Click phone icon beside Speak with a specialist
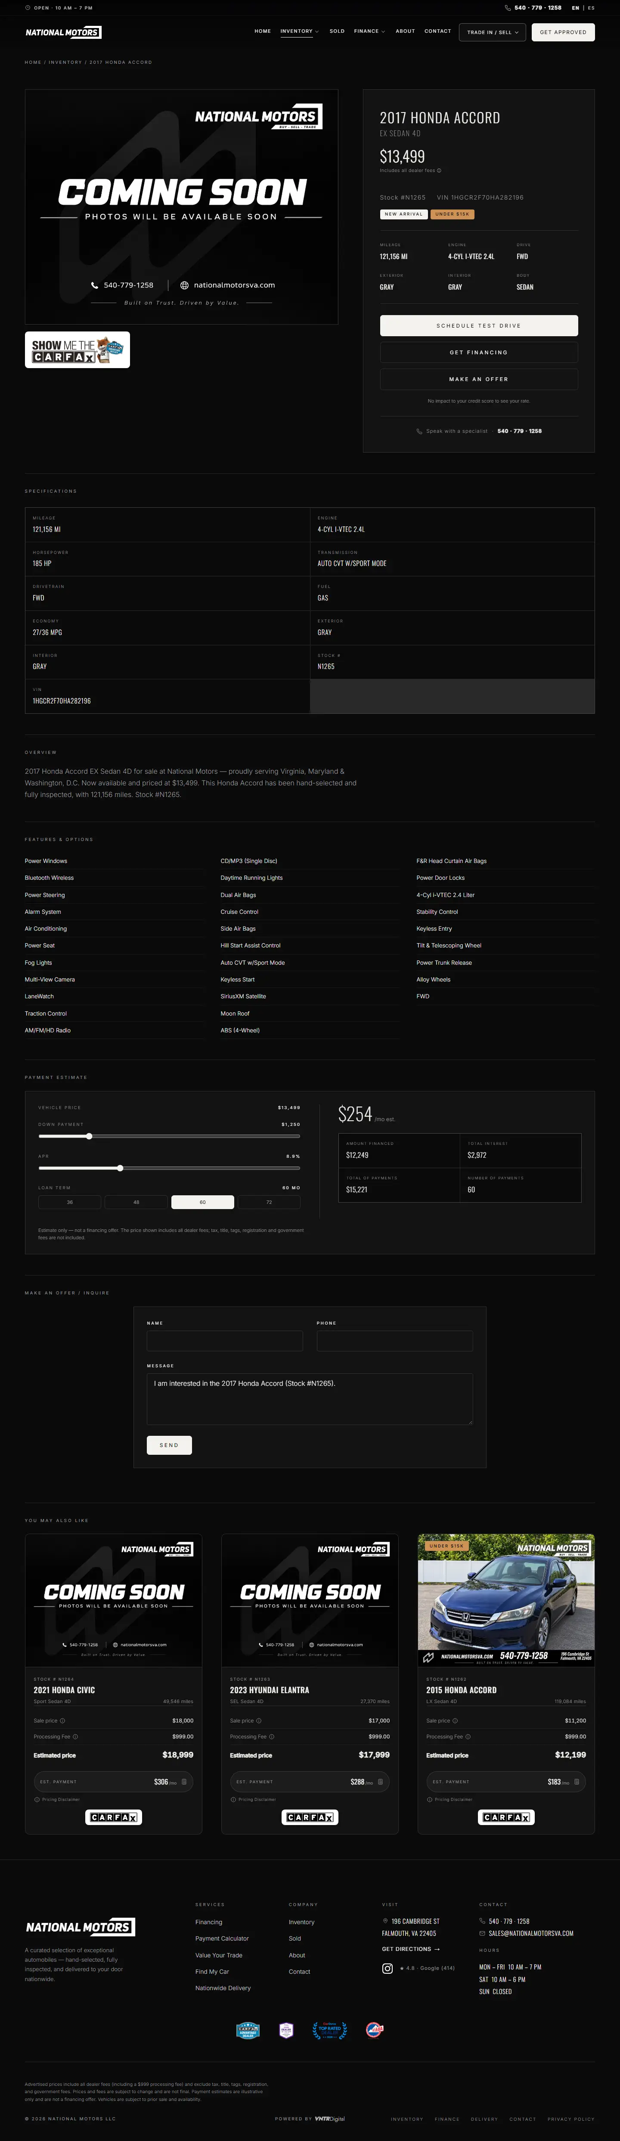Image resolution: width=620 pixels, height=2141 pixels. pos(419,431)
